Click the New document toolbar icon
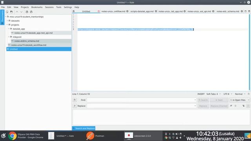 pos(7,12)
